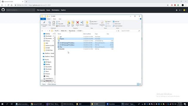Select the Projects folder row
Image resolution: width=188 pixels, height=106 pixels.
point(85,39)
